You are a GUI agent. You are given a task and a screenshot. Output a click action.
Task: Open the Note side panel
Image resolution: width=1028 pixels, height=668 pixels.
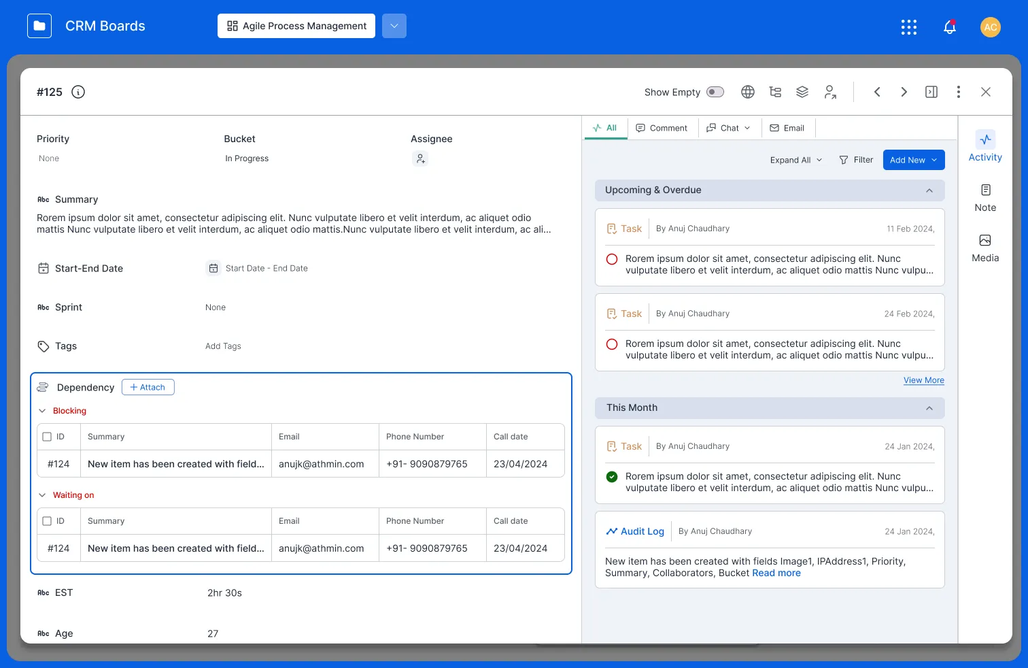(x=985, y=198)
